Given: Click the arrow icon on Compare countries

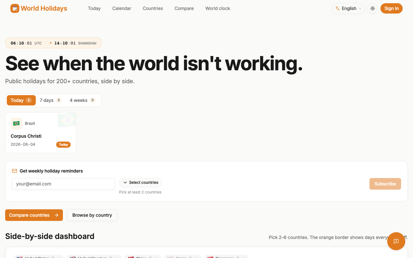Looking at the screenshot, I should pyautogui.click(x=56, y=215).
